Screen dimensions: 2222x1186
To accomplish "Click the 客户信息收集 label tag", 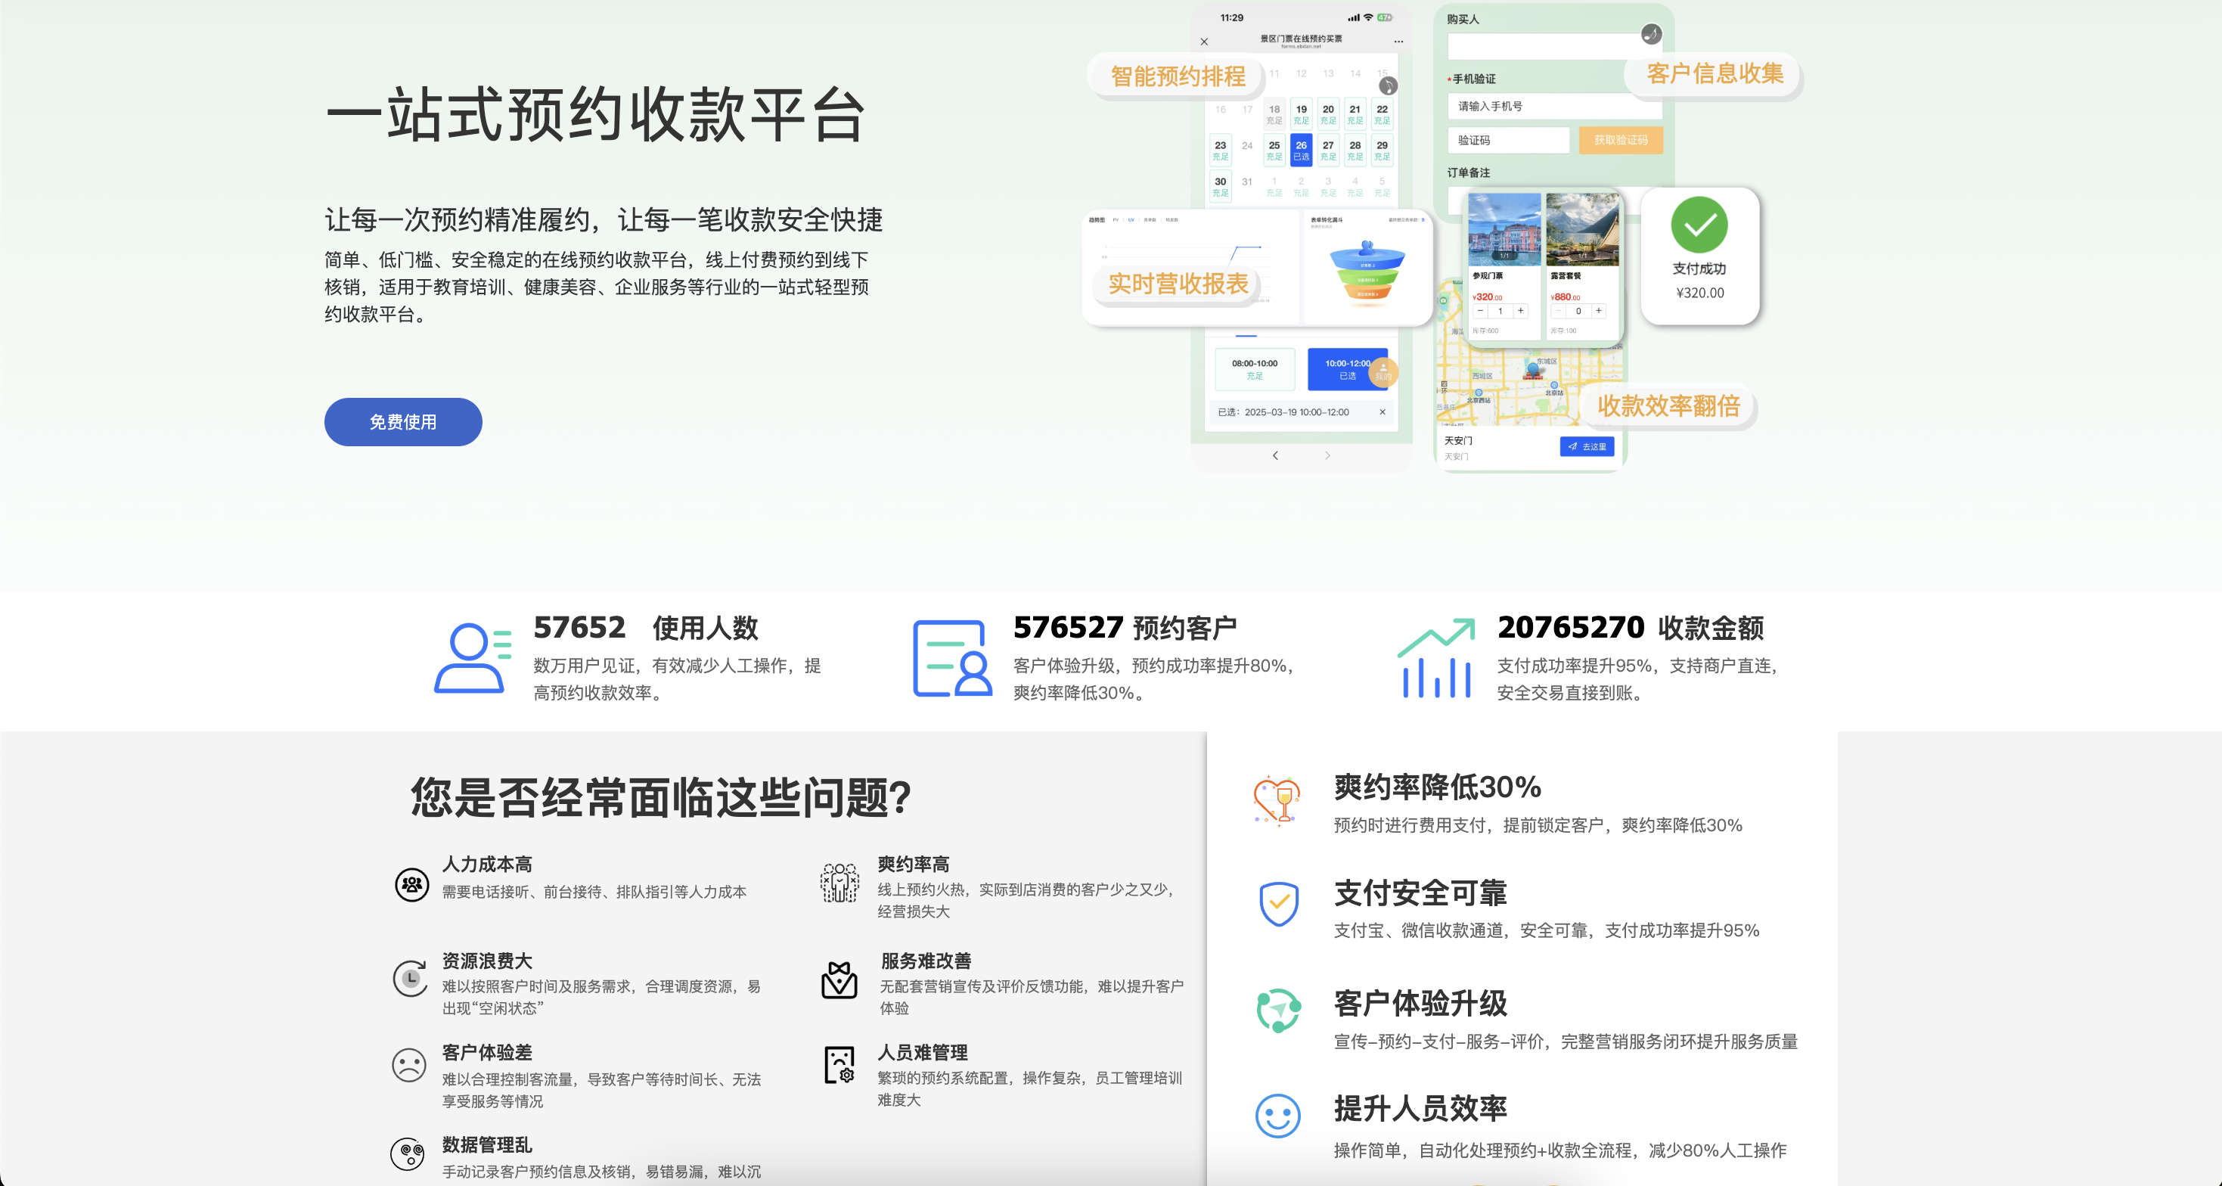I will 1714,74.
